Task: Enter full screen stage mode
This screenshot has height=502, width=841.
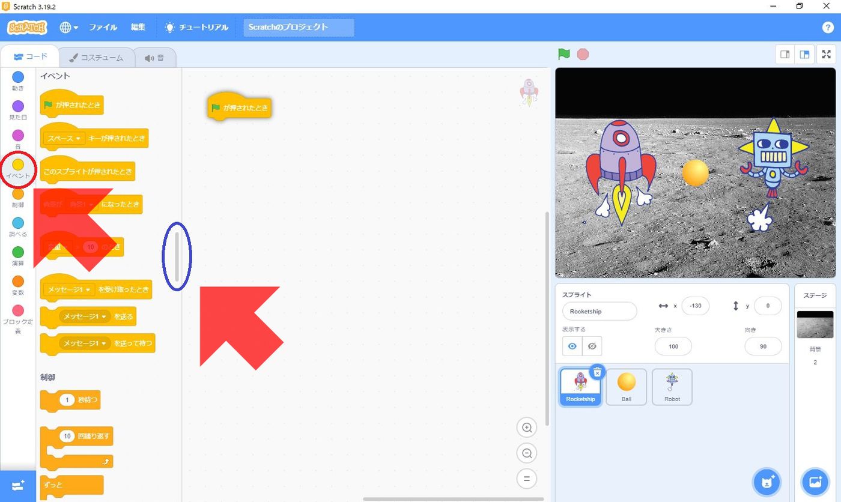Action: coord(827,54)
